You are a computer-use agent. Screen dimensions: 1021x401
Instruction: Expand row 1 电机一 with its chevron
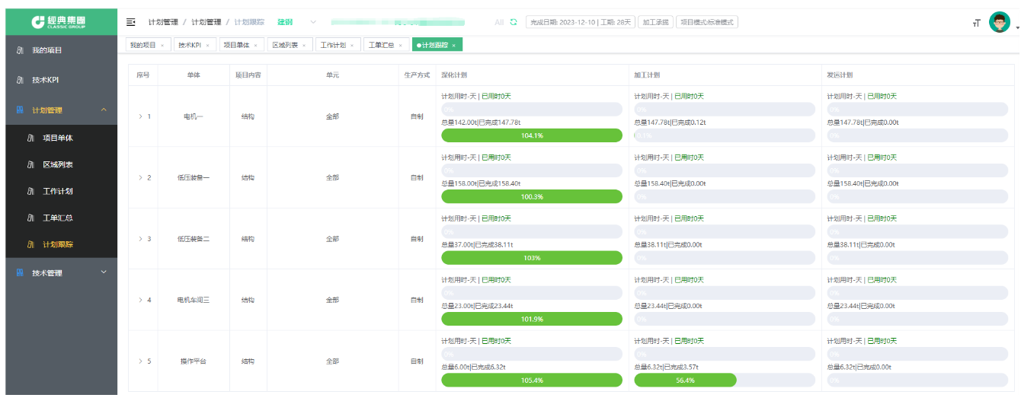tap(140, 116)
